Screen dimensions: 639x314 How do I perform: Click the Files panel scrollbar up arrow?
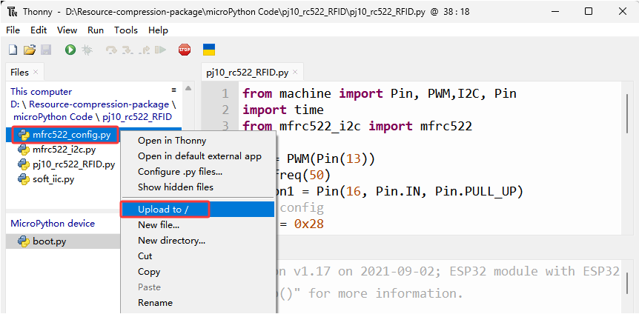pos(188,88)
